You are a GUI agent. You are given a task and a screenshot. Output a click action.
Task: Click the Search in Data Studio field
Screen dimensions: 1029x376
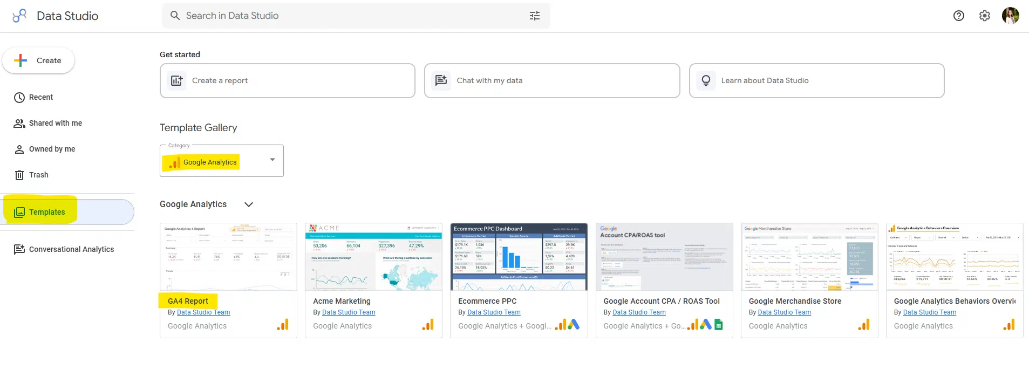(356, 16)
